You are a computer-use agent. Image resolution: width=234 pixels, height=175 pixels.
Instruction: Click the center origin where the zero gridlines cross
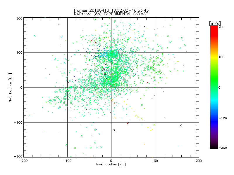111,87
